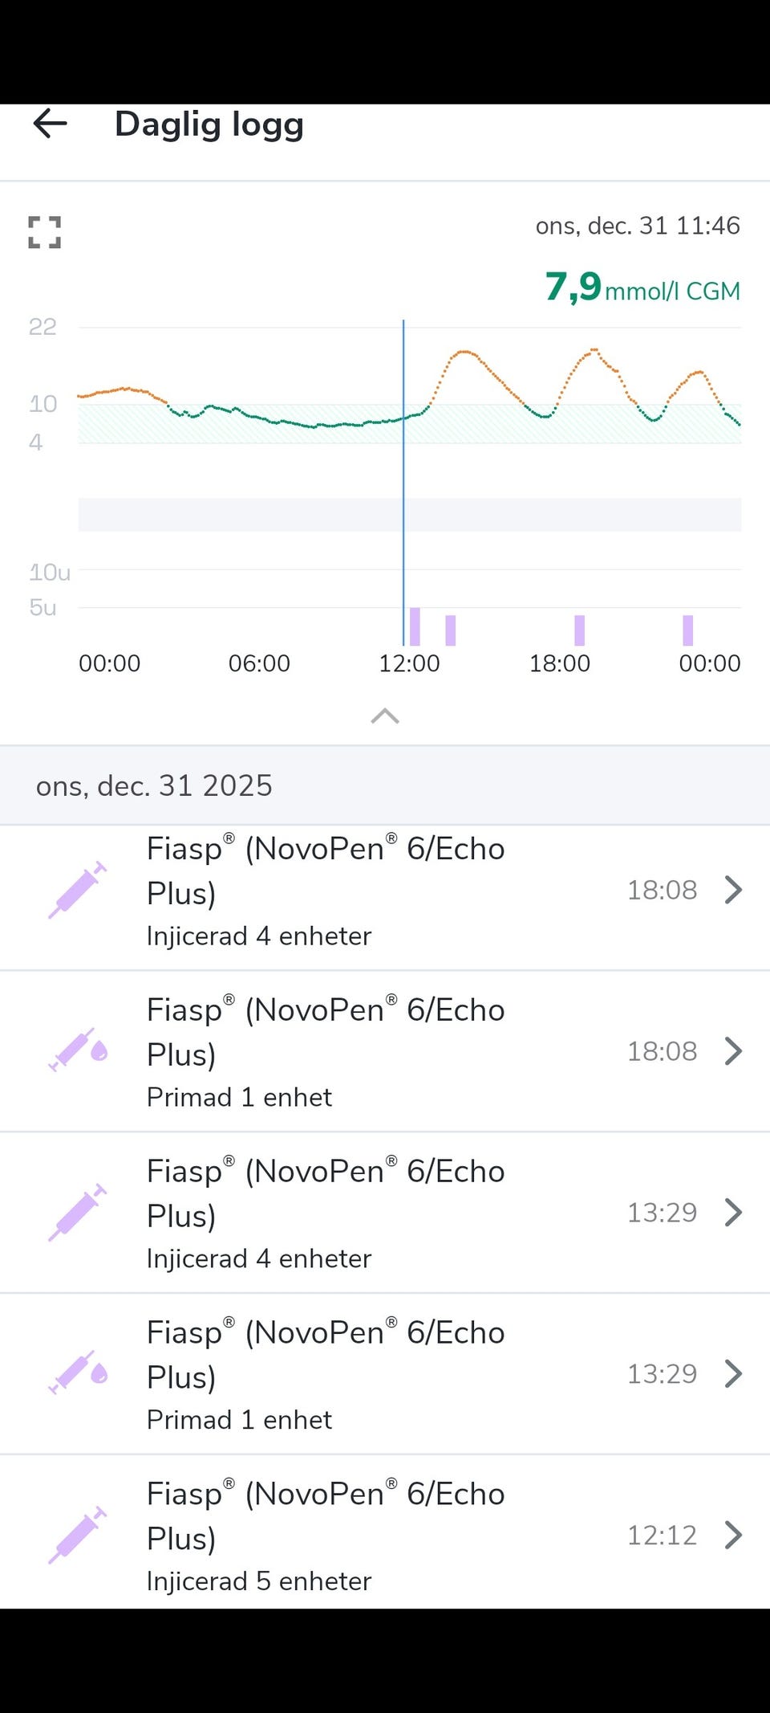Viewport: 770px width, 1713px height.
Task: Tap priming icon for 13:29 entry
Action: point(79,1372)
